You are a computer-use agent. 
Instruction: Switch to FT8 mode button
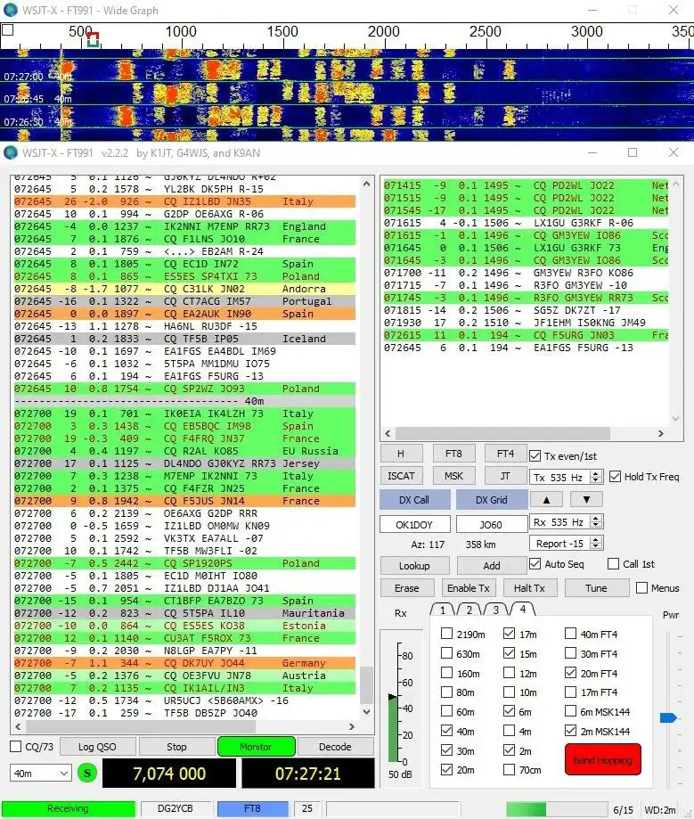coord(453,454)
